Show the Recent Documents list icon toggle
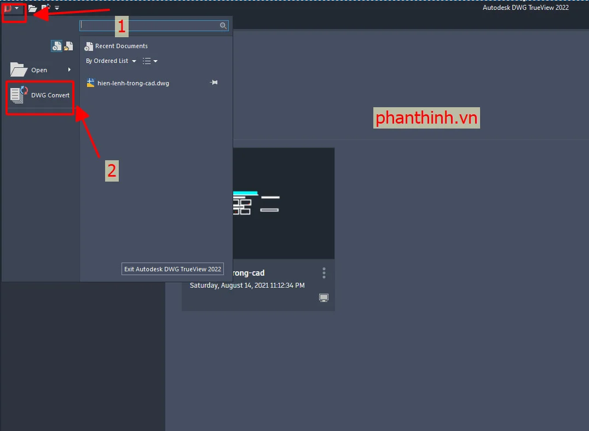Viewport: 589px width, 431px height. 56,46
